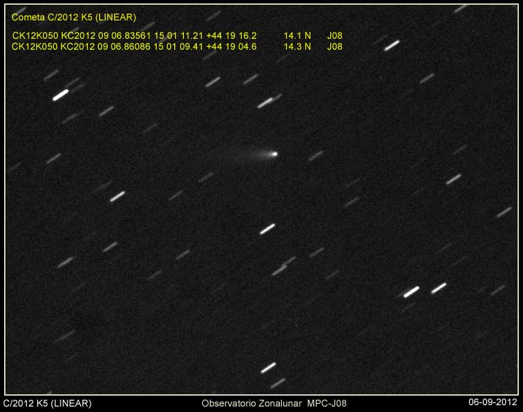Click the magnitude value 14.3 N
Viewport: 523px width, 412px height.
(297, 46)
